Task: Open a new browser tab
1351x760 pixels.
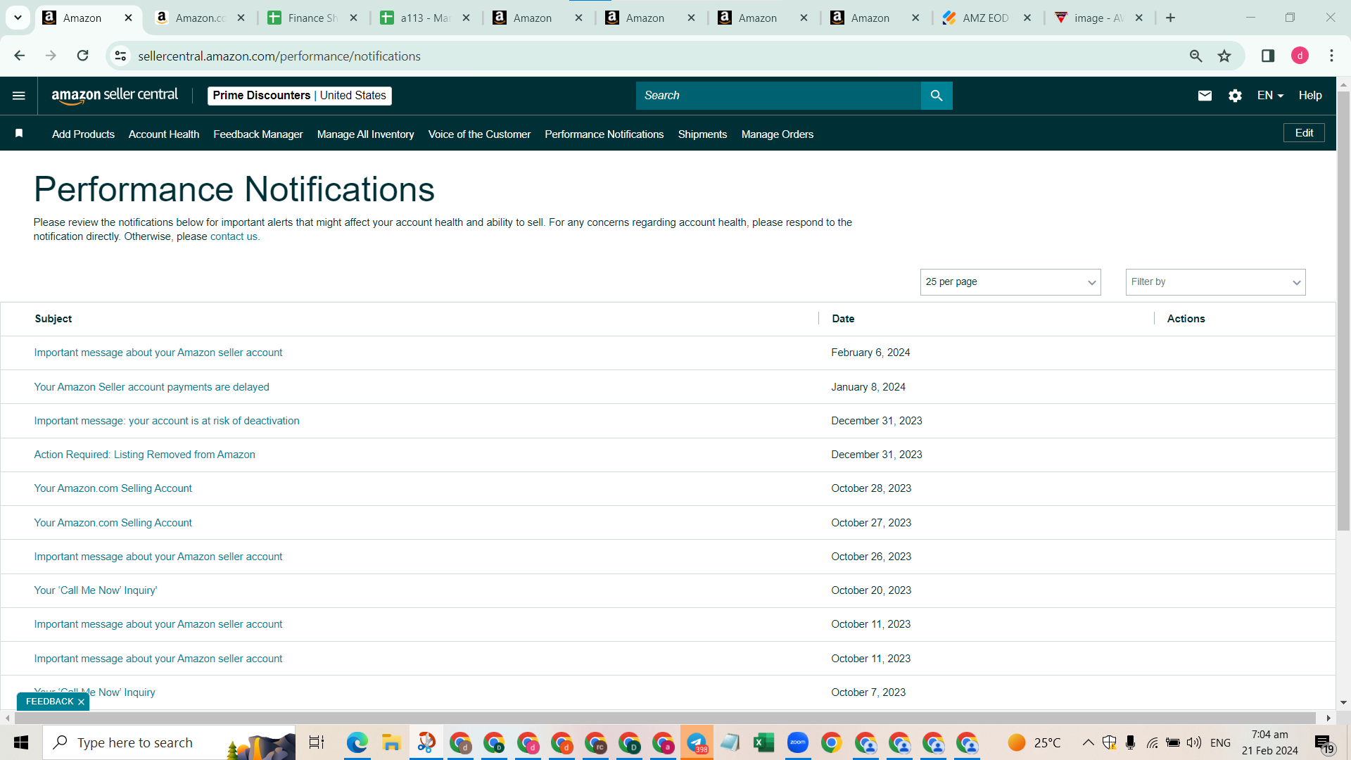Action: pos(1171,18)
